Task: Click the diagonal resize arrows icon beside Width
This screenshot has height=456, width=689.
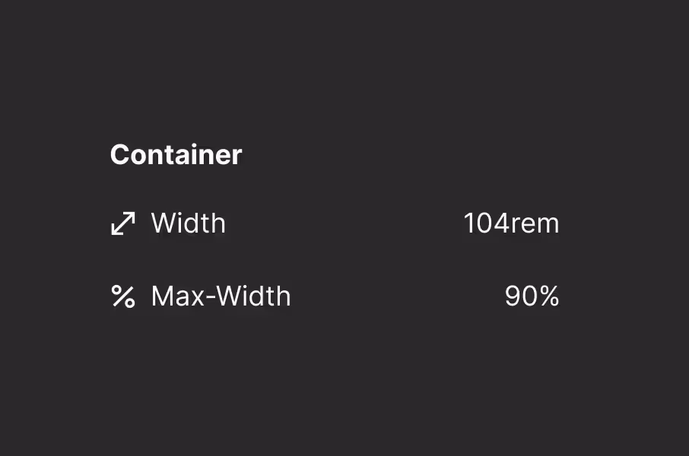Action: [123, 223]
